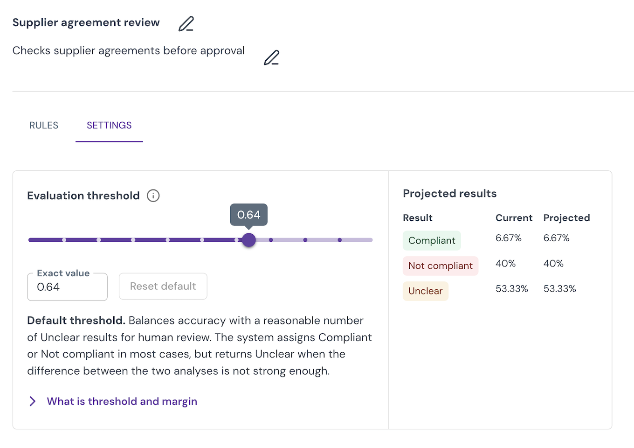Open the Evaluation threshold info icon
This screenshot has height=448, width=634.
[x=153, y=196]
